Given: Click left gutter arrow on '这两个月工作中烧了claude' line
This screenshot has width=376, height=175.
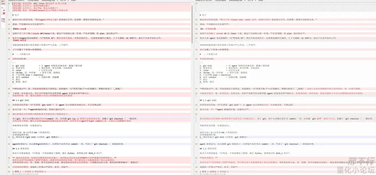Looking at the screenshot, I should pyautogui.click(x=9, y=33).
